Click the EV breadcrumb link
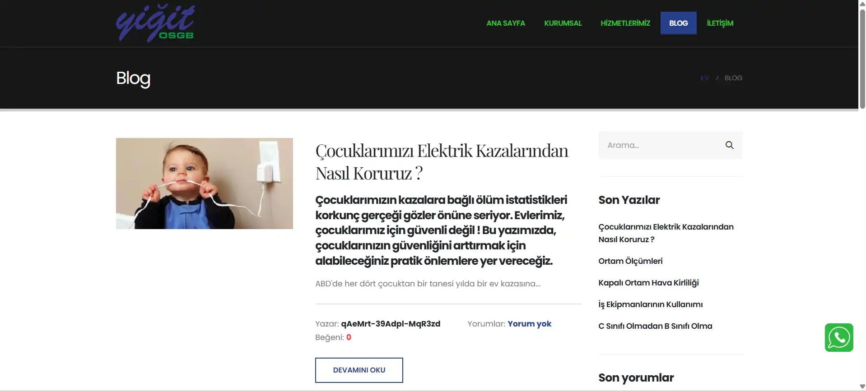866x391 pixels. pos(704,78)
